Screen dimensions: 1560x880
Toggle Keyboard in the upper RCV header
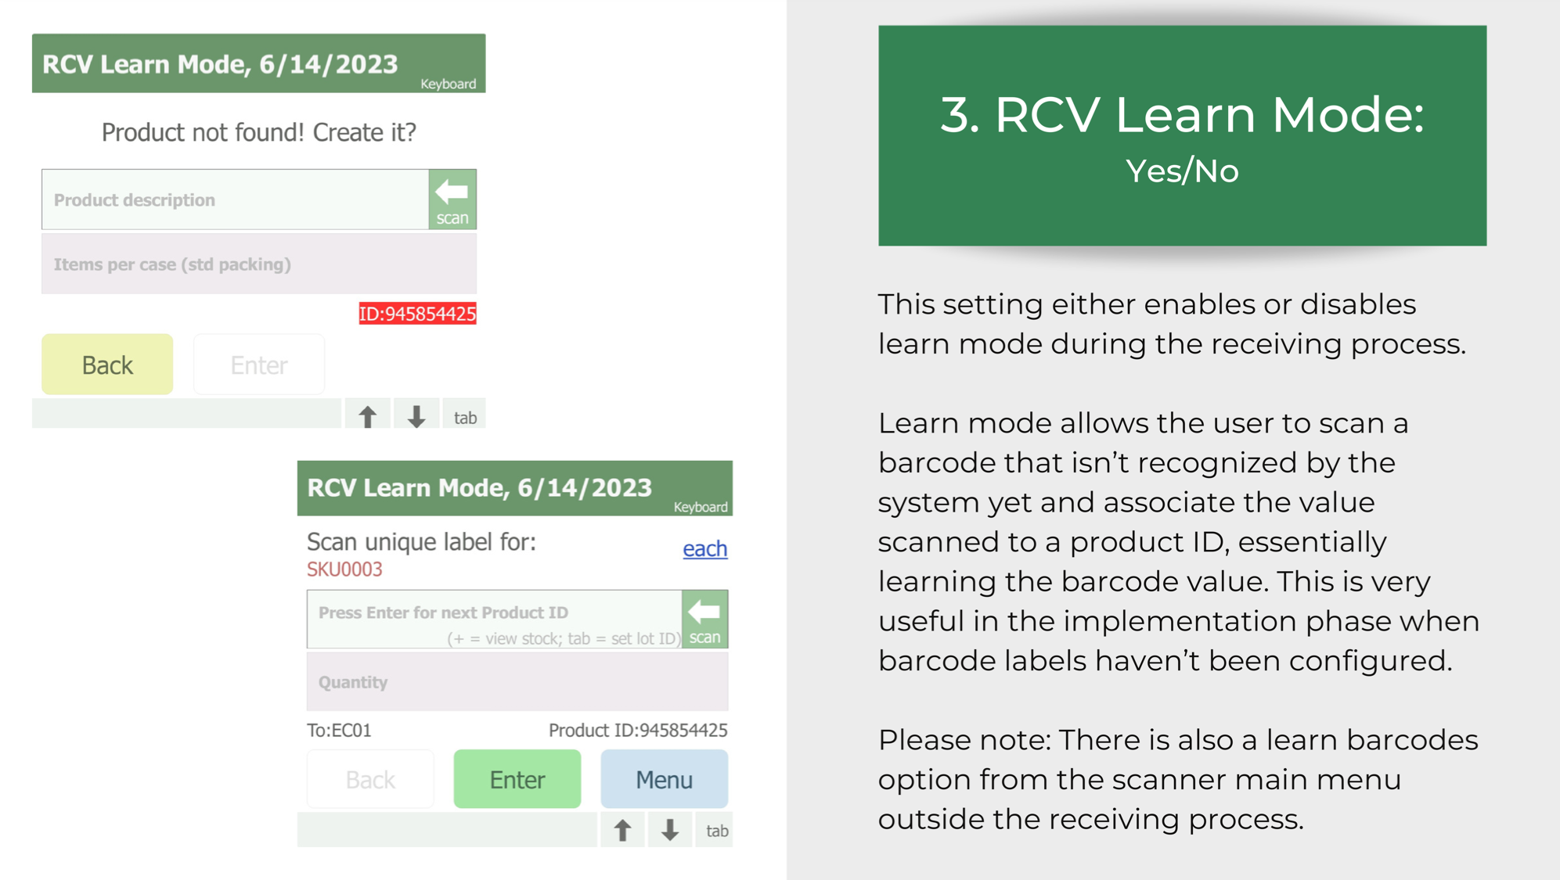(448, 84)
